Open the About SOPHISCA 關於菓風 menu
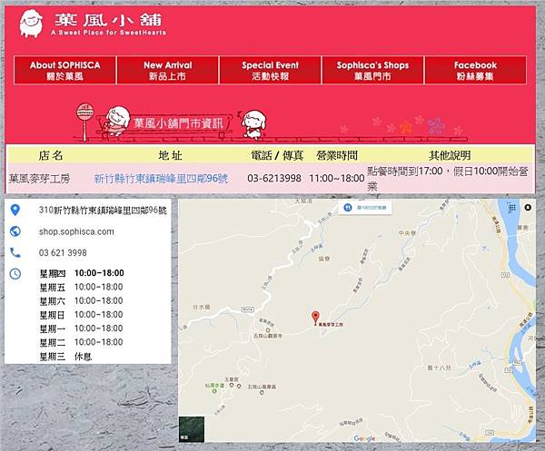Screen dimensions: 545x451 pyautogui.click(x=65, y=70)
